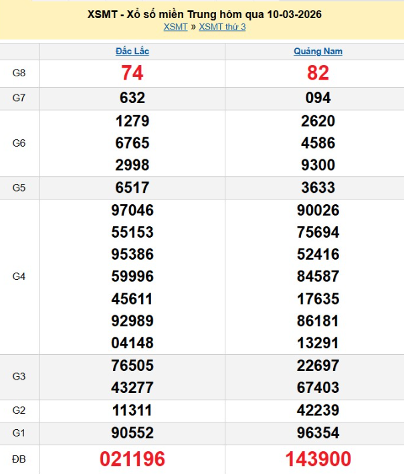Select the ĐB row label

pyautogui.click(x=19, y=459)
